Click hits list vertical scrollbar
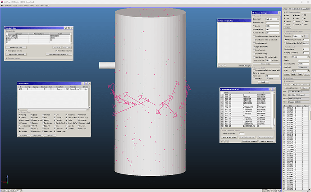This screenshot has height=192, width=311. click(x=310, y=148)
